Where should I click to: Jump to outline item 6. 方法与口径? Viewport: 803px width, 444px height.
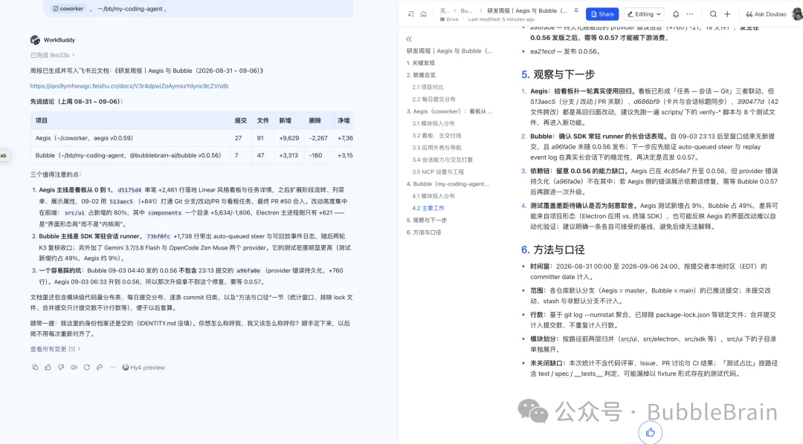(424, 232)
